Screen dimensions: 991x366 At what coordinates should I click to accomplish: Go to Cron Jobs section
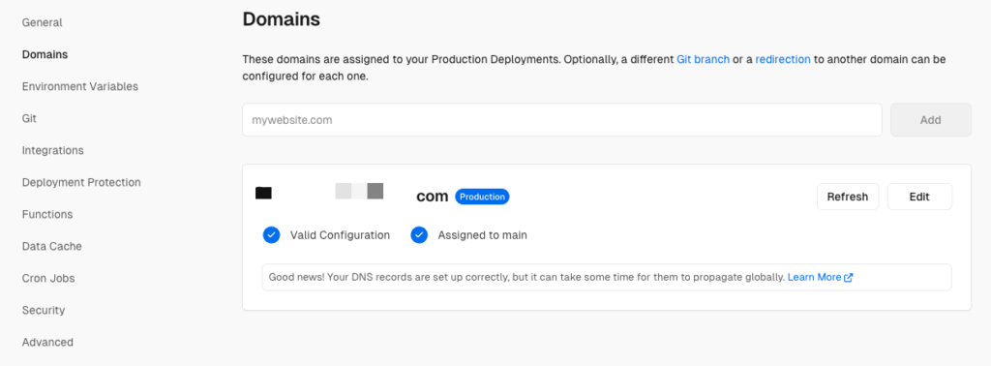(x=48, y=278)
